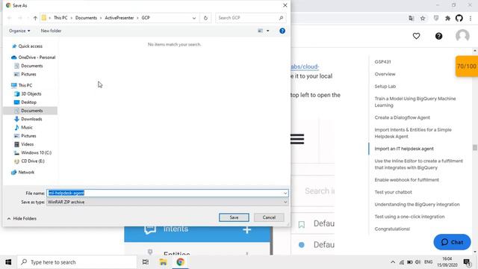The width and height of the screenshot is (478, 269).
Task: Expand address bar history dropdown
Action: coord(194,18)
